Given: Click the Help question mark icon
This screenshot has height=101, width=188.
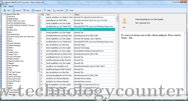Looking at the screenshot, I should pyautogui.click(x=45, y=10).
